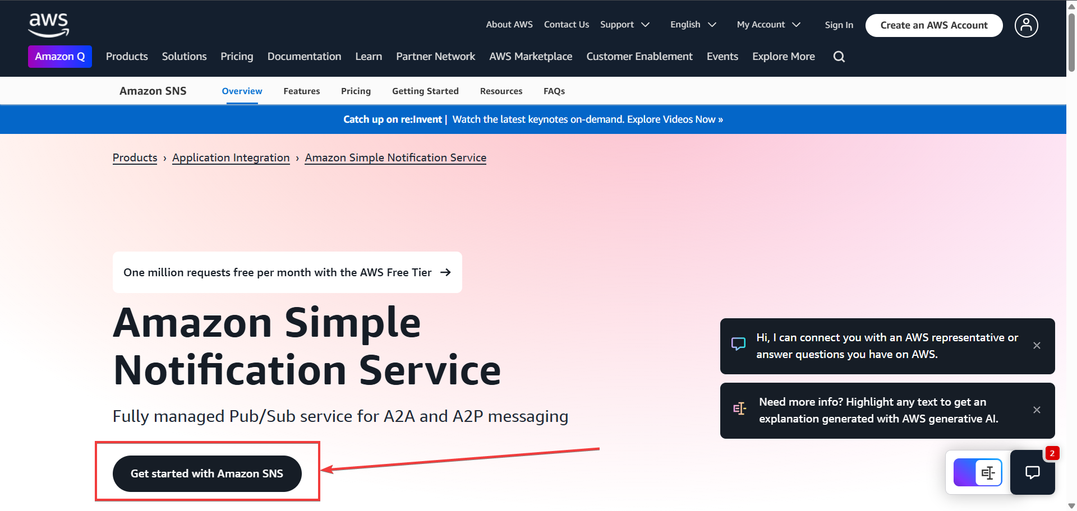
Task: Close the AWS representative chat notification
Action: point(1037,346)
